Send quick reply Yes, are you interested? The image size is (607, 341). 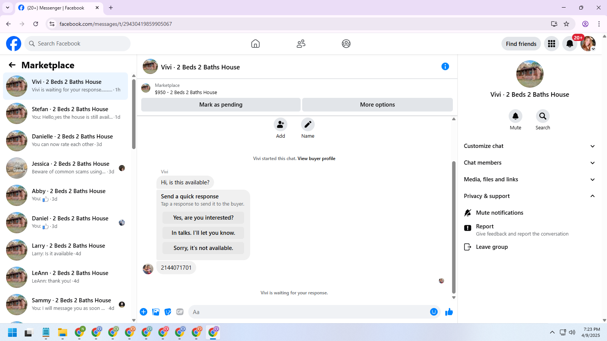pyautogui.click(x=203, y=218)
